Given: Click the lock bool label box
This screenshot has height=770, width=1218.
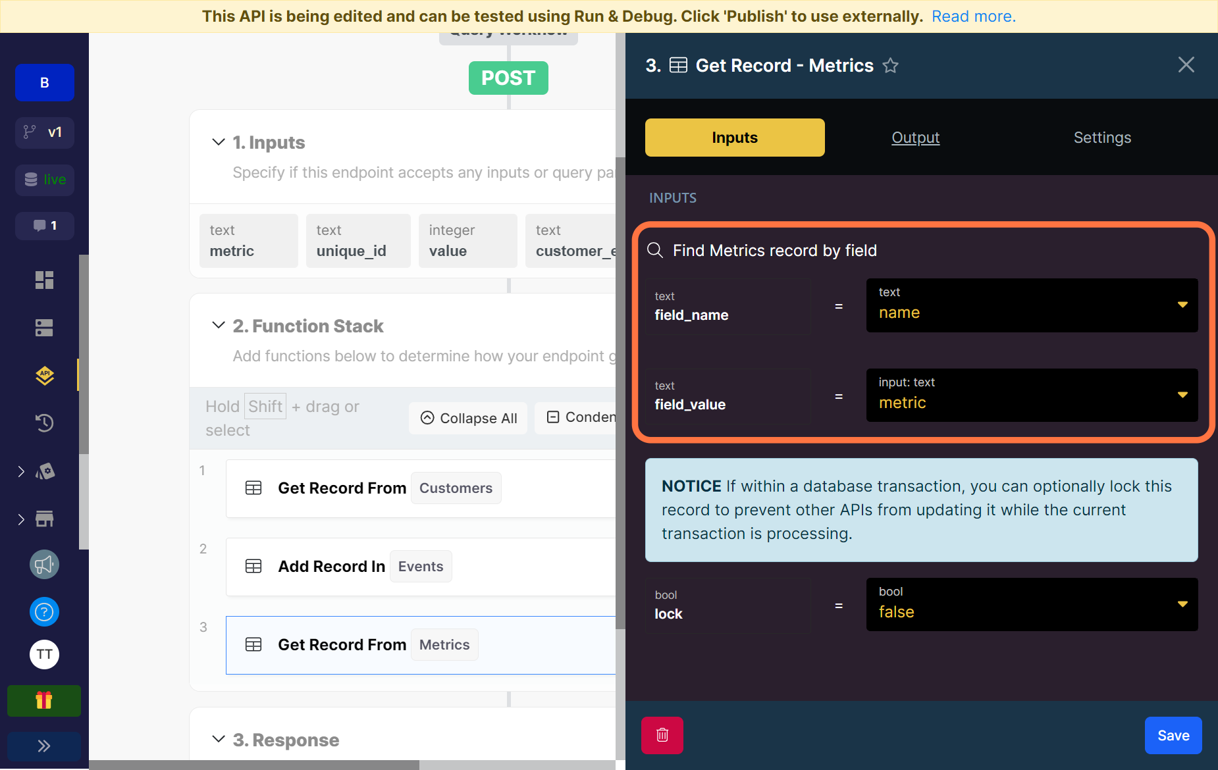Looking at the screenshot, I should 728,605.
